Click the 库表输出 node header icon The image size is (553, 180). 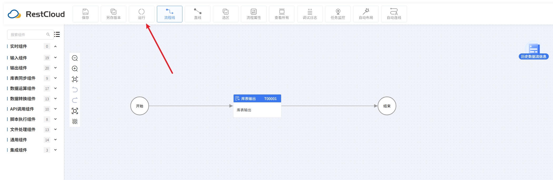tap(237, 98)
